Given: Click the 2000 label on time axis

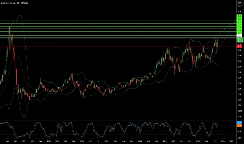Looking at the screenshot, I should point(7,141).
